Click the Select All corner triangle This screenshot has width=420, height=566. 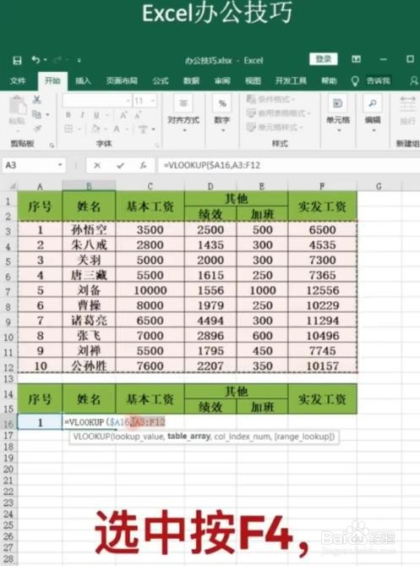point(12,186)
